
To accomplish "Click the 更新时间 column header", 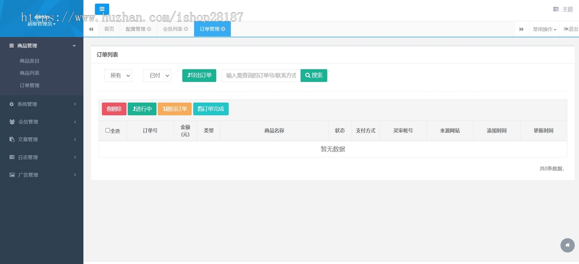I will pyautogui.click(x=543, y=131).
